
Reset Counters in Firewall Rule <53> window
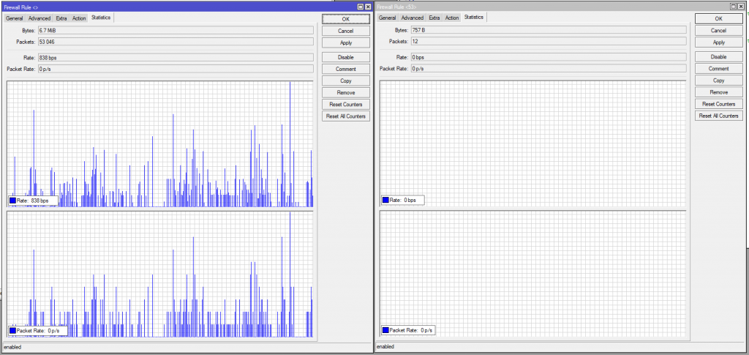click(x=718, y=104)
